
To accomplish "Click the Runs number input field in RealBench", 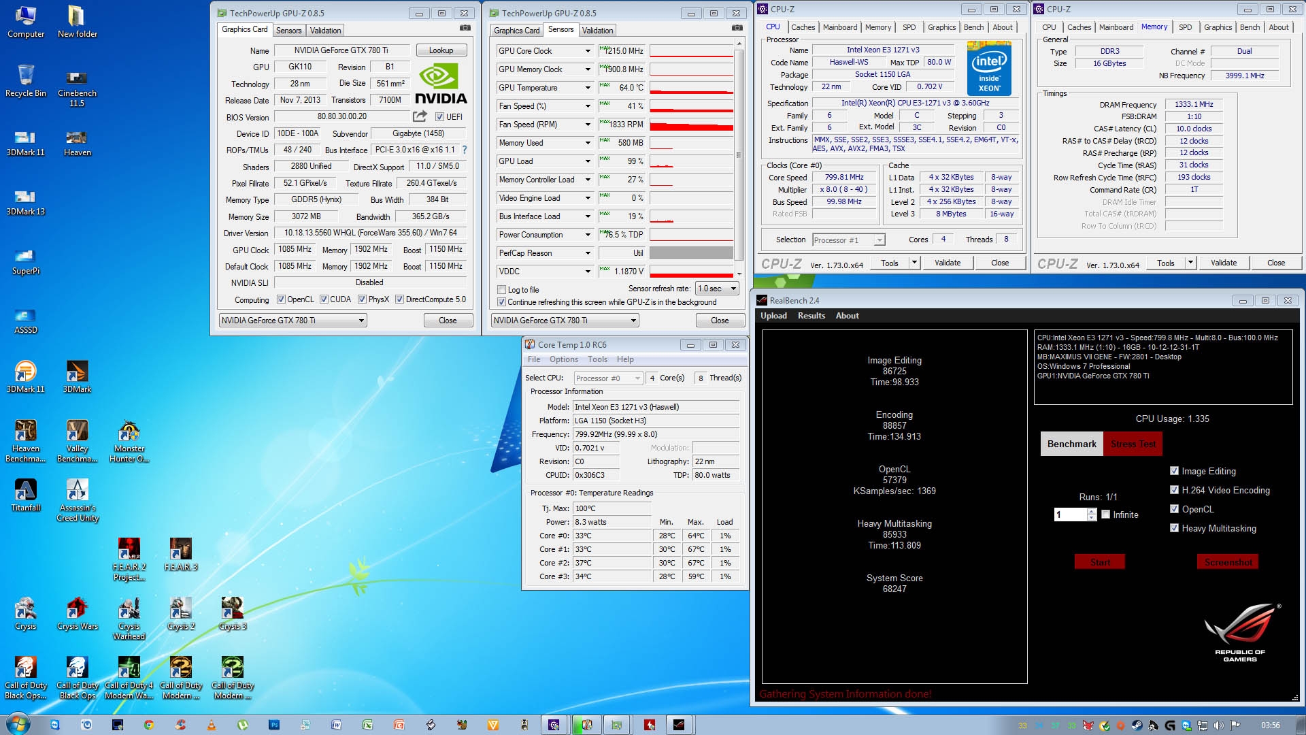I will [x=1071, y=514].
